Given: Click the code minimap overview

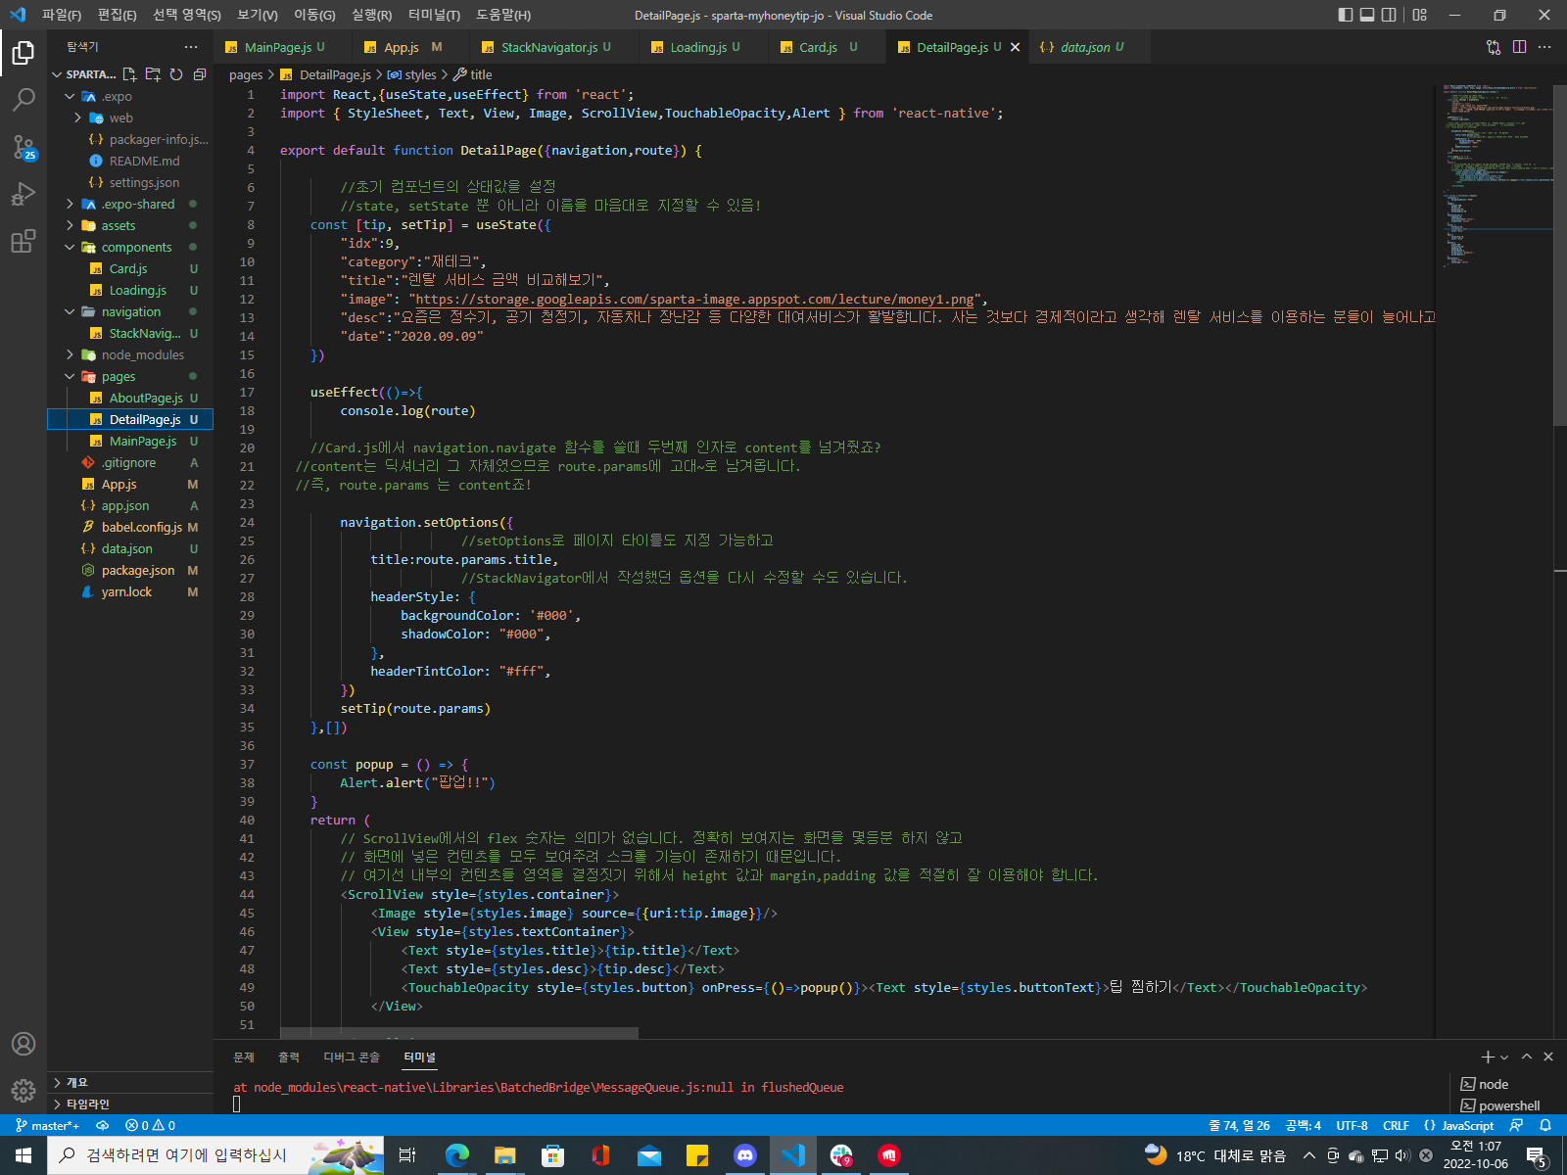Looking at the screenshot, I should [1496, 176].
